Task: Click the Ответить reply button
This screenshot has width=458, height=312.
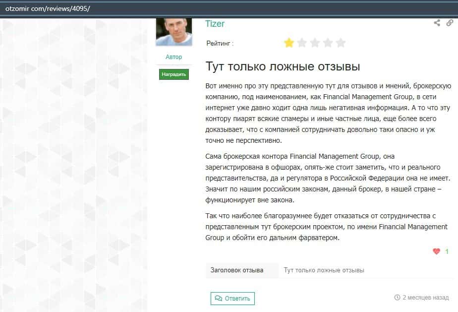Action: click(232, 298)
